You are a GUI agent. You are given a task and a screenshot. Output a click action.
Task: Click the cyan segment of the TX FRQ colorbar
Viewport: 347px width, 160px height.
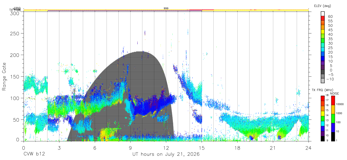[x=323, y=123]
